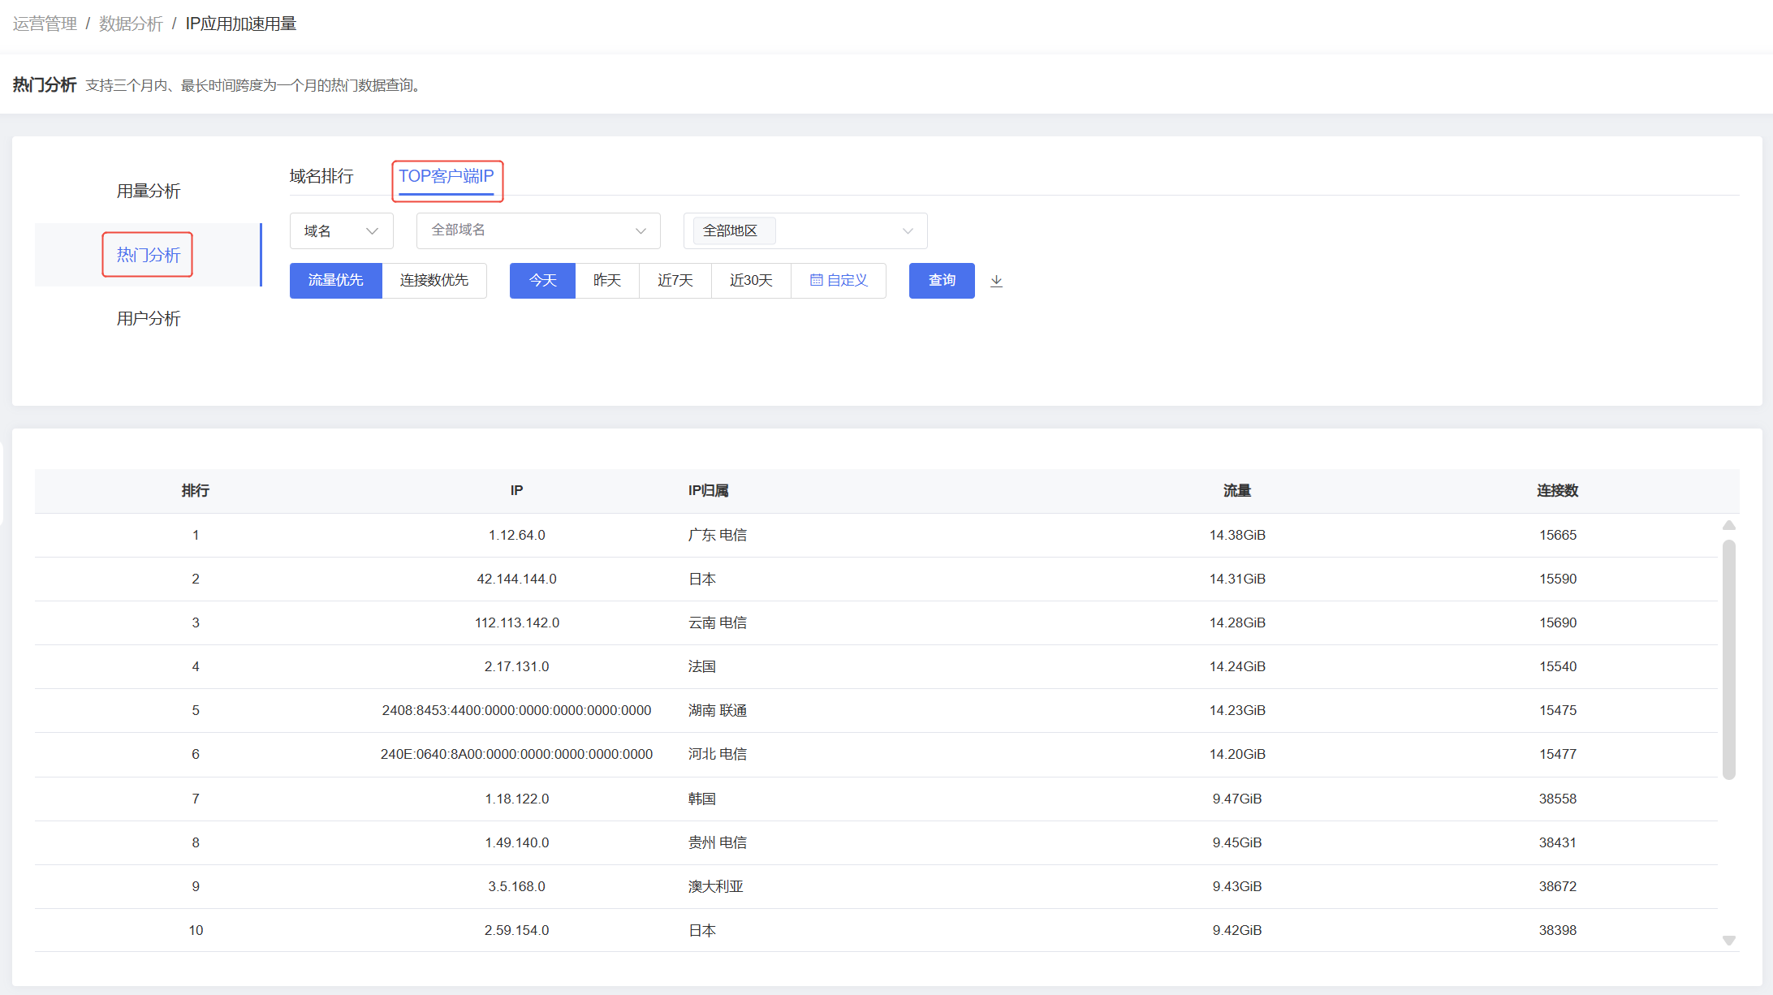Select the TOP客户端IP tab
Image resolution: width=1773 pixels, height=995 pixels.
tap(447, 177)
